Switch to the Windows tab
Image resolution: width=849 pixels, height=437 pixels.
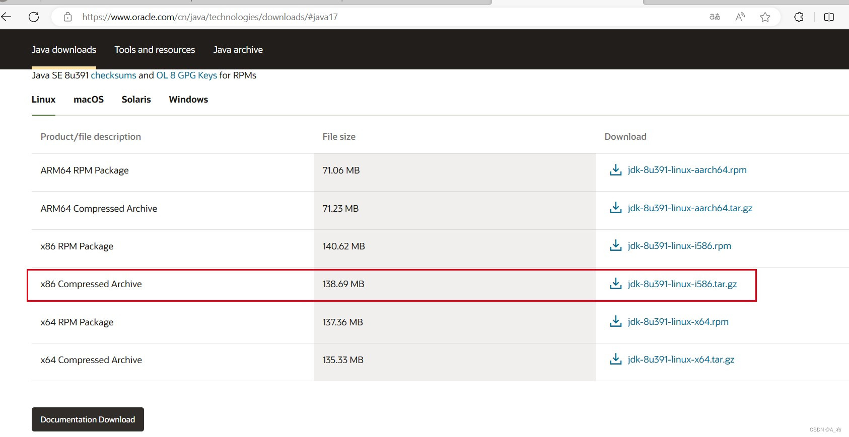(189, 100)
